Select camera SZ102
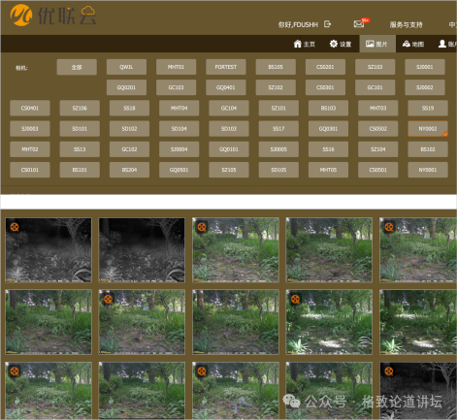This screenshot has height=420, width=457. (x=276, y=87)
